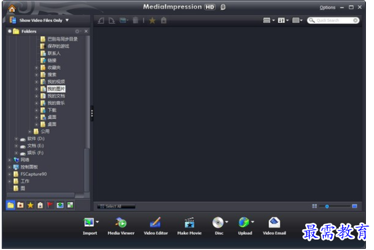Open the Folders panel settings gear
This screenshot has height=250, width=374.
77,31
